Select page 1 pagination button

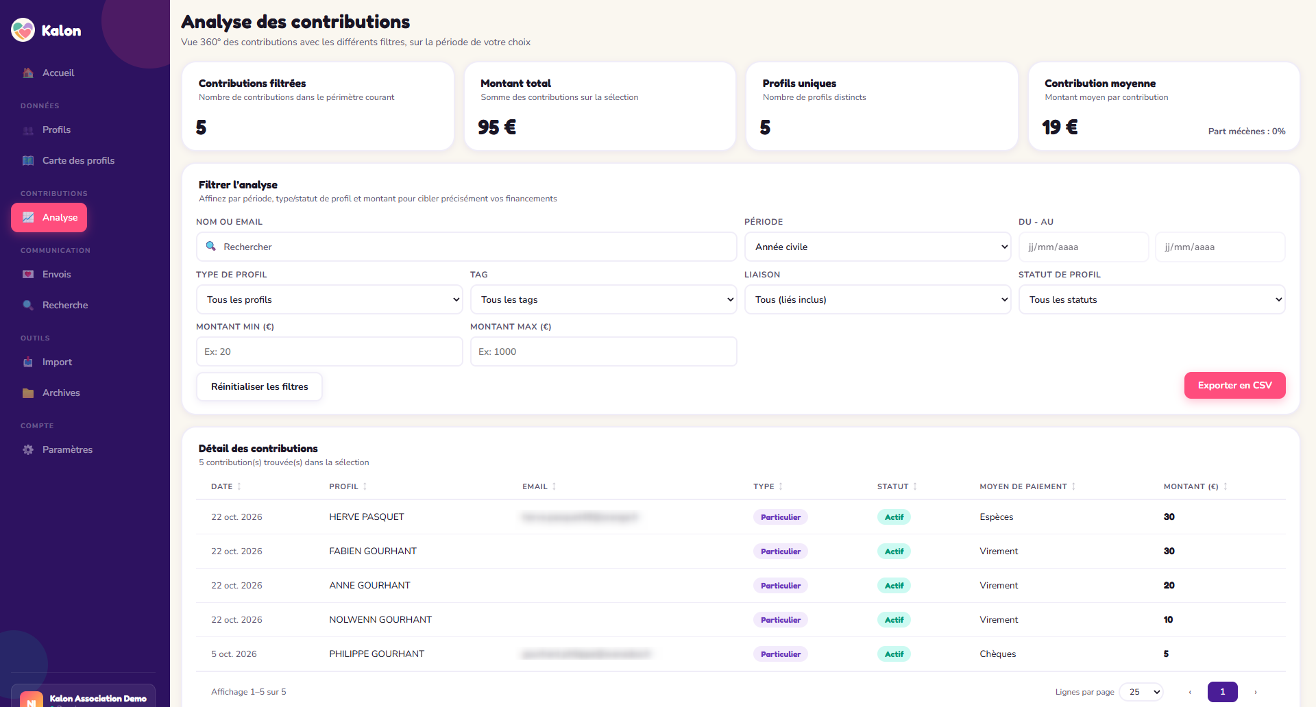coord(1222,692)
